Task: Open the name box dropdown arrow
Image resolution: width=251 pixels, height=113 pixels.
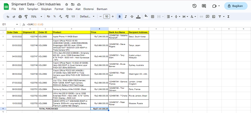Action: click(x=17, y=25)
